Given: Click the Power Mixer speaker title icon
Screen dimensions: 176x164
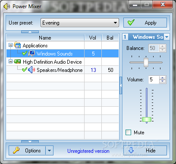Looking at the screenshot, I should coord(6,6).
